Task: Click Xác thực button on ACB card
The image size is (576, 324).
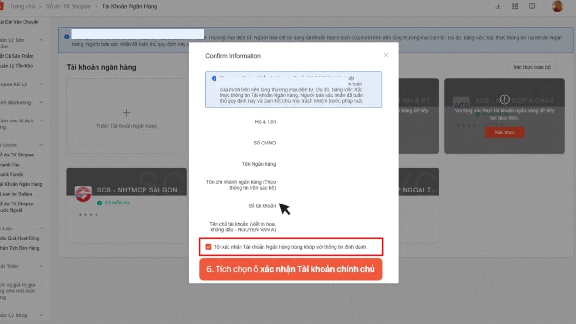Action: pyautogui.click(x=504, y=132)
